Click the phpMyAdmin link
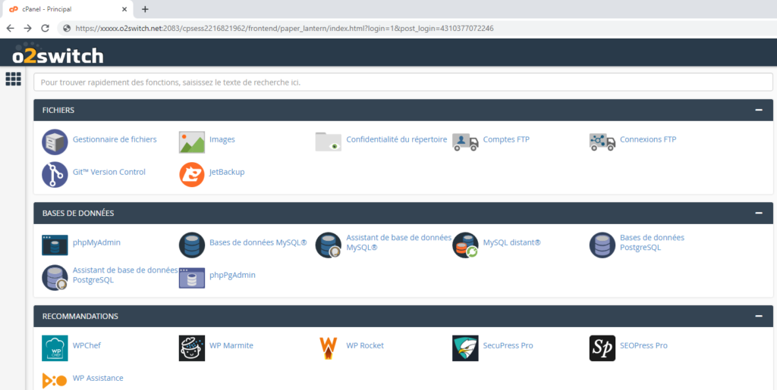This screenshot has width=777, height=390. click(96, 242)
